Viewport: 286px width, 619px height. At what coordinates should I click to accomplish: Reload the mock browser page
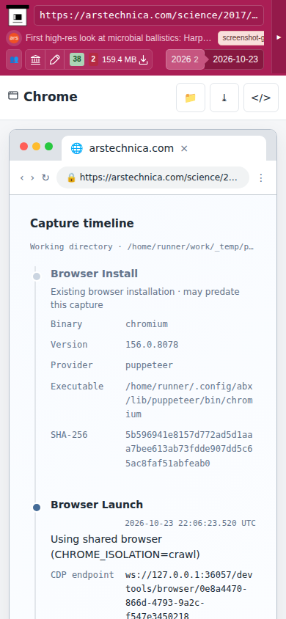[x=45, y=177]
